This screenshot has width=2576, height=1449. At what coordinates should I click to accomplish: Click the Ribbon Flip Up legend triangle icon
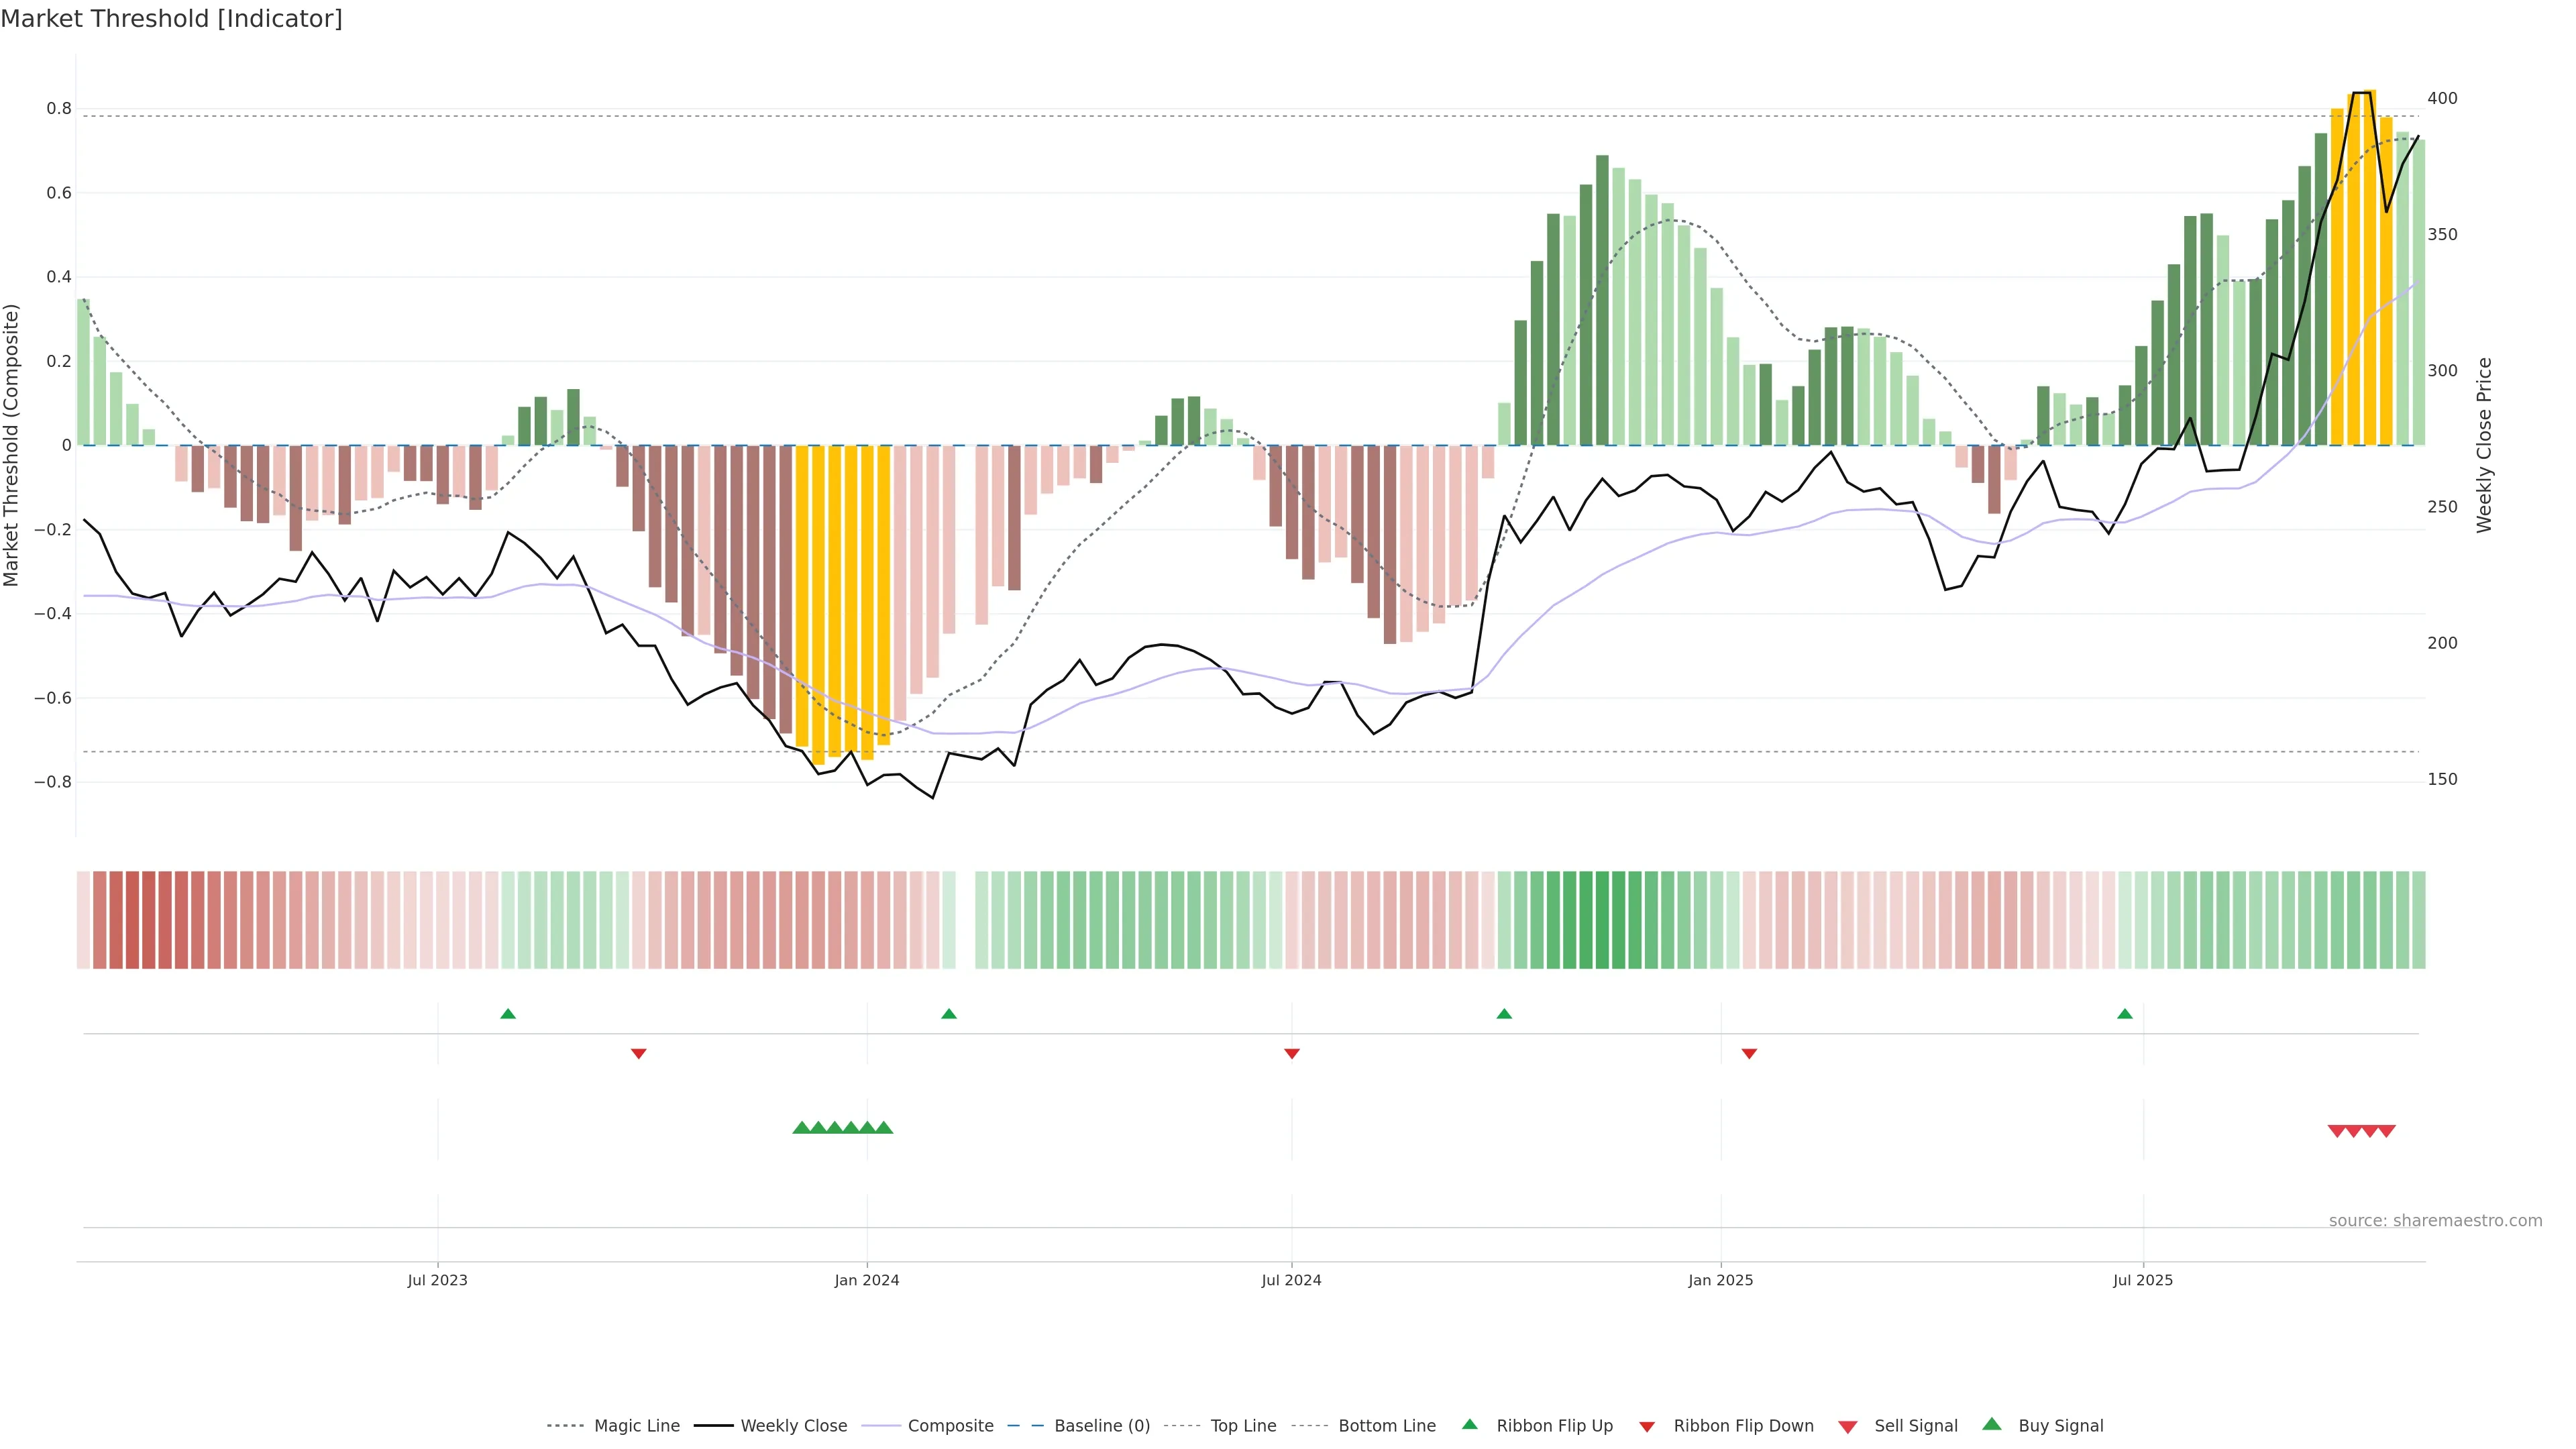[x=1469, y=1424]
